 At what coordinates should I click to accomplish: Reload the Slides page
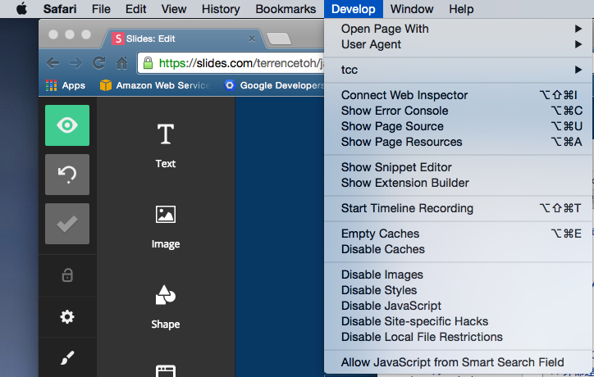99,63
